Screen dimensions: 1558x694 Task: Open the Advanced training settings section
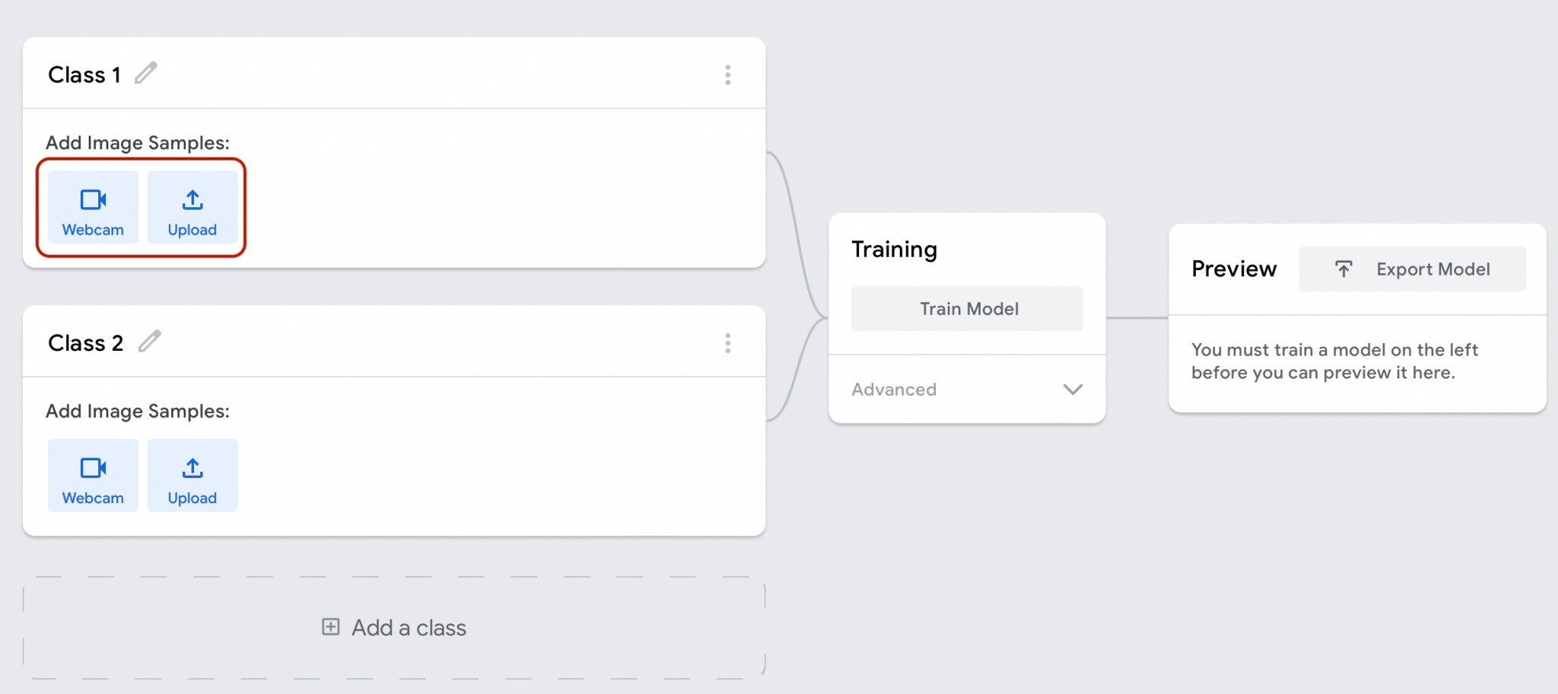tap(895, 390)
